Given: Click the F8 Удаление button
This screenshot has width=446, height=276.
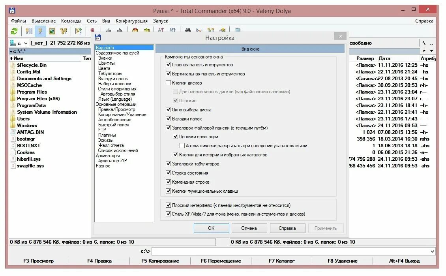Looking at the screenshot, I should click(x=343, y=261).
